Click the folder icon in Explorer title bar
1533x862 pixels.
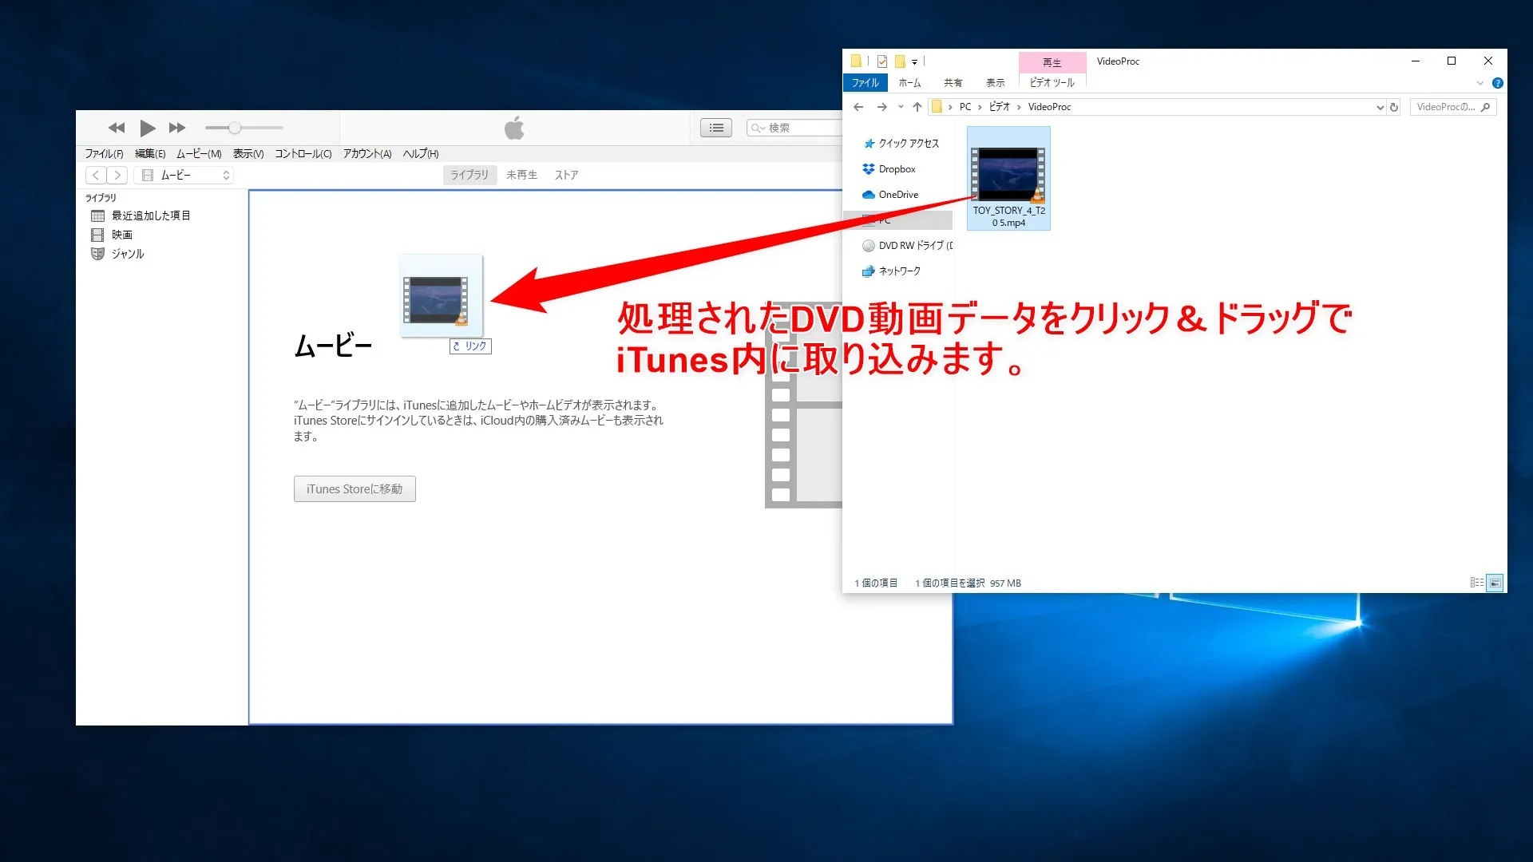click(856, 61)
